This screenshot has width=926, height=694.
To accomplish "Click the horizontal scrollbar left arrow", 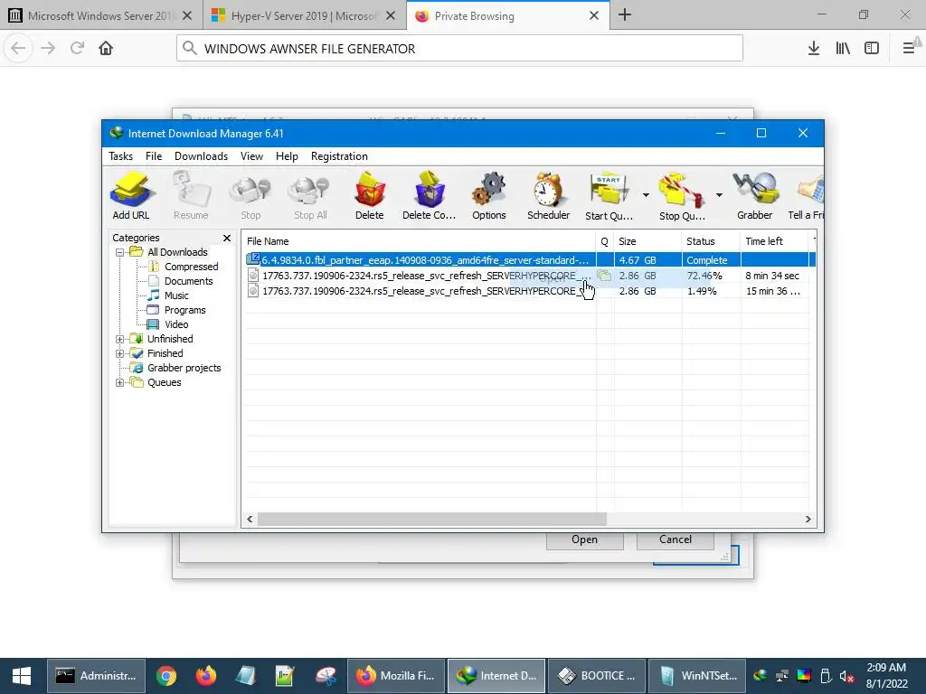I will pyautogui.click(x=250, y=520).
